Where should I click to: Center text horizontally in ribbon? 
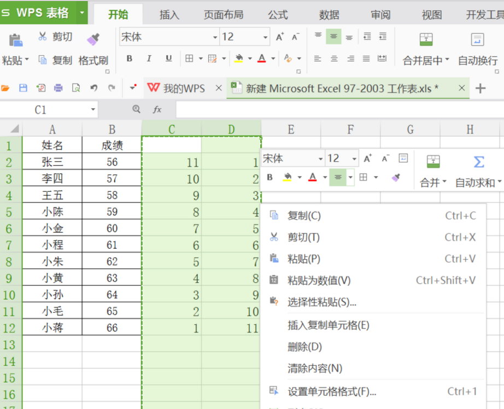tap(334, 59)
